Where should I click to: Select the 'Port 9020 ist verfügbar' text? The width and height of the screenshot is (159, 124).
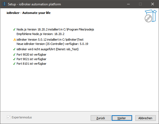(31, 55)
